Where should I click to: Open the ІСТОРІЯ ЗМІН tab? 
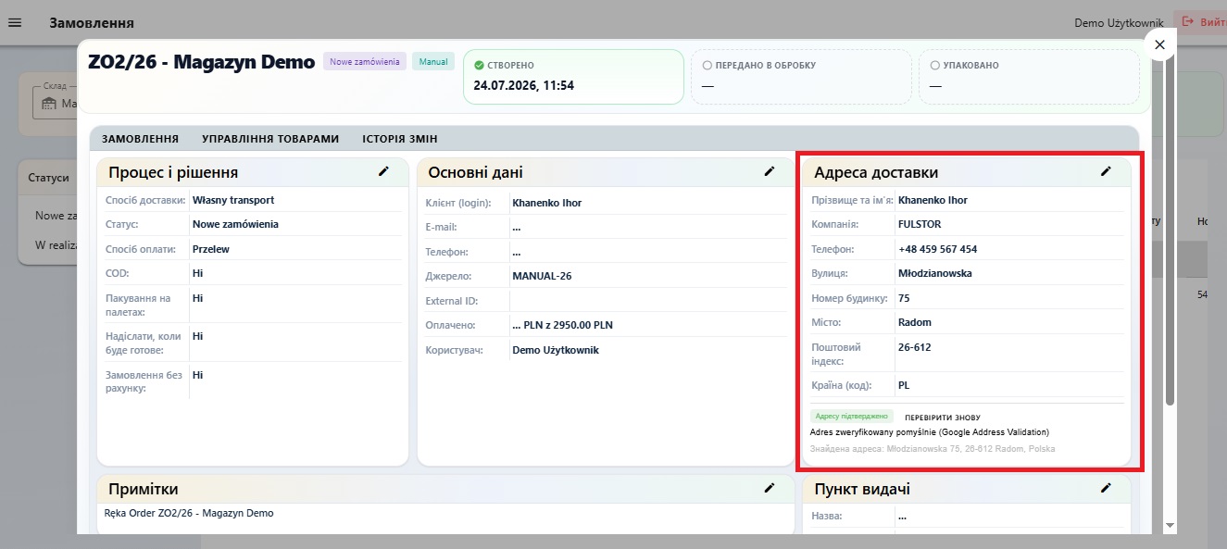tap(400, 139)
